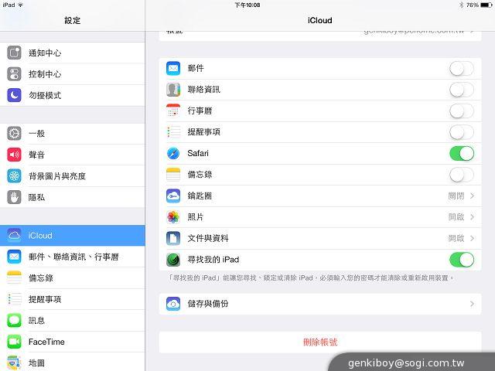Tap the 提醒事項 list icon in sidebar

[14, 299]
